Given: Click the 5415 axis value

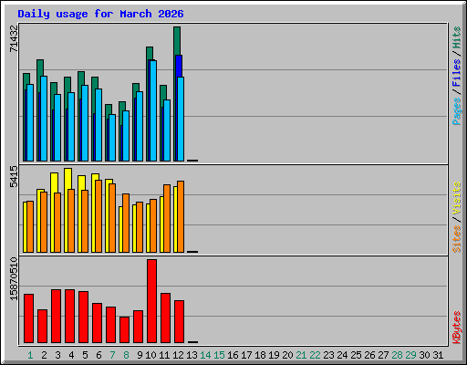Looking at the screenshot, I should (x=14, y=176).
